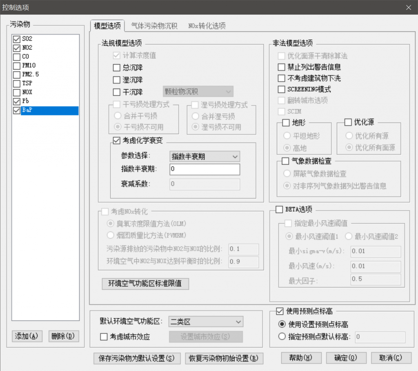The image size is (418, 371).
Task: Open the NOx转化选项 tab
Action: pos(207,26)
